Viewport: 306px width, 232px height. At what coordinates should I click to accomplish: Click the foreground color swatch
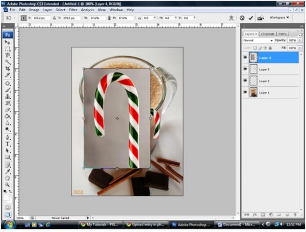pos(6,197)
